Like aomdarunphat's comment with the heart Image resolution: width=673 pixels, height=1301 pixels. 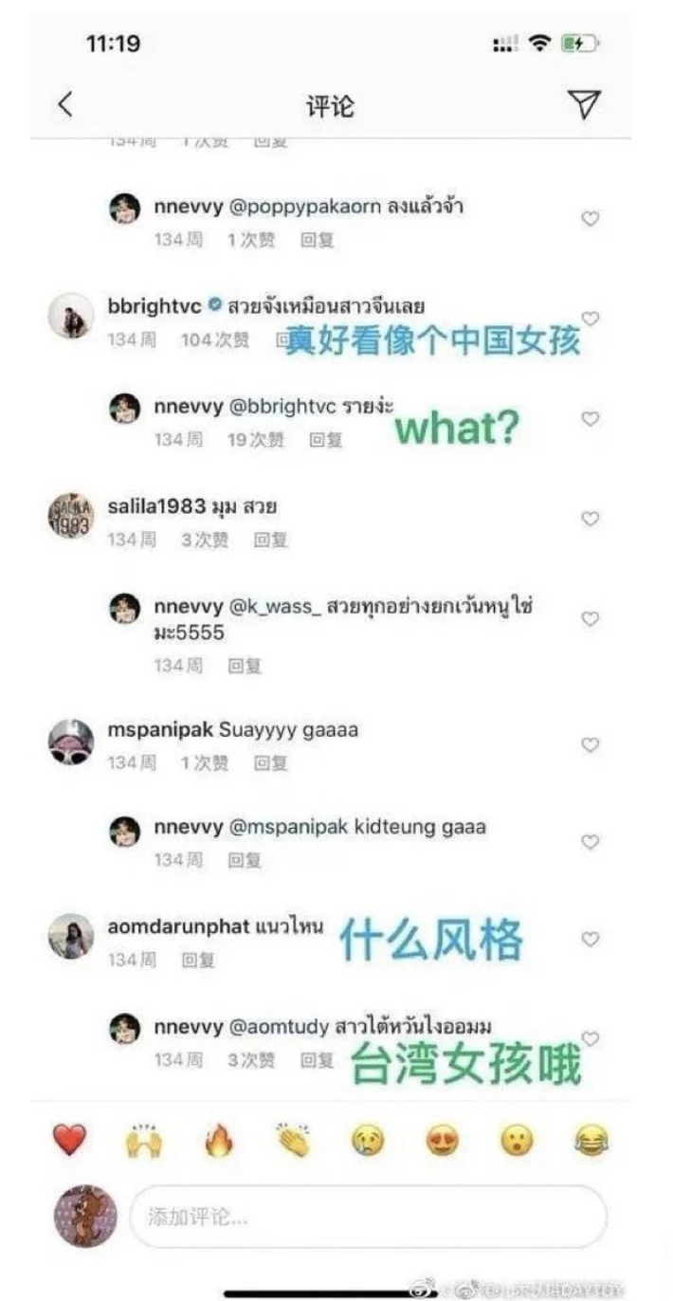click(x=590, y=939)
